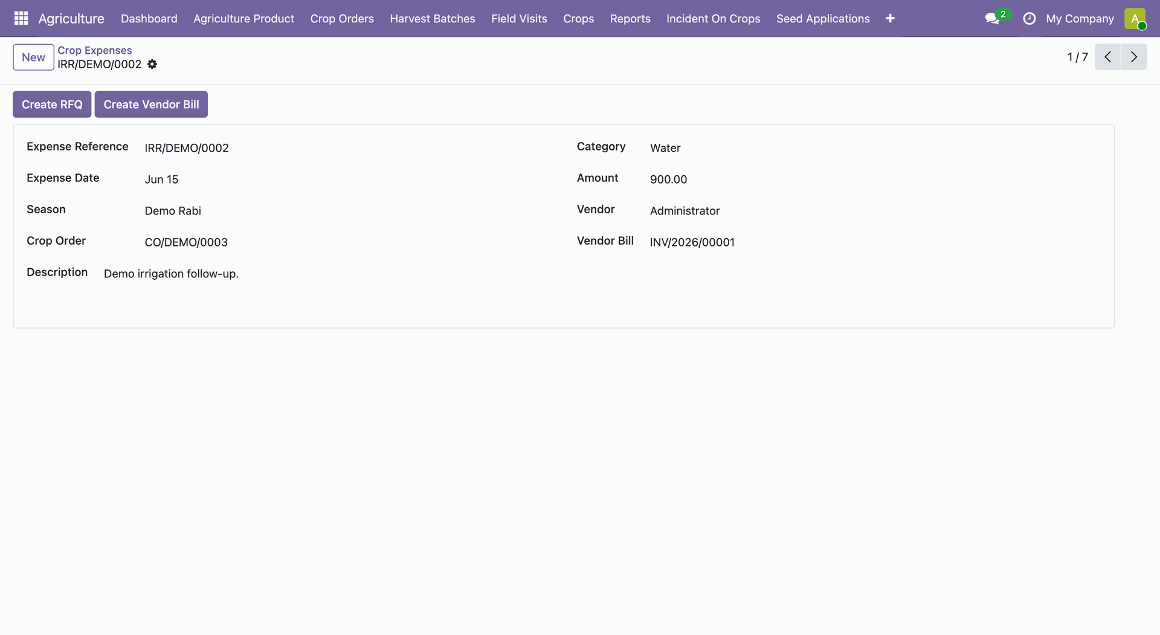Open the Crop Orders menu
This screenshot has height=635, width=1160.
coord(342,19)
